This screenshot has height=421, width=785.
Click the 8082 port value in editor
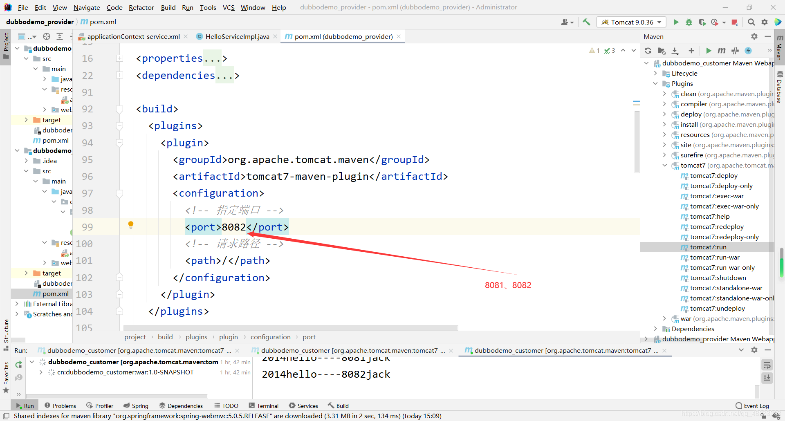(x=233, y=227)
